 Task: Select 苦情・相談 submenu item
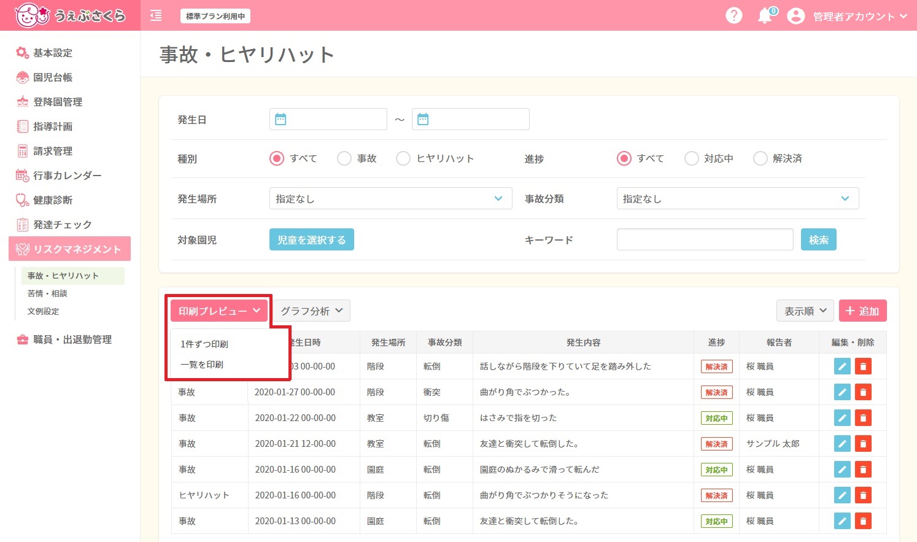coord(47,293)
